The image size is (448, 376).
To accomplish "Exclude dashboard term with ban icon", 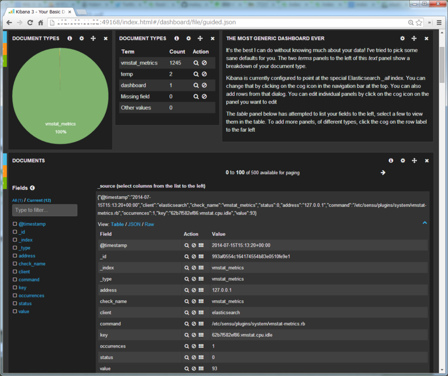I will [204, 85].
